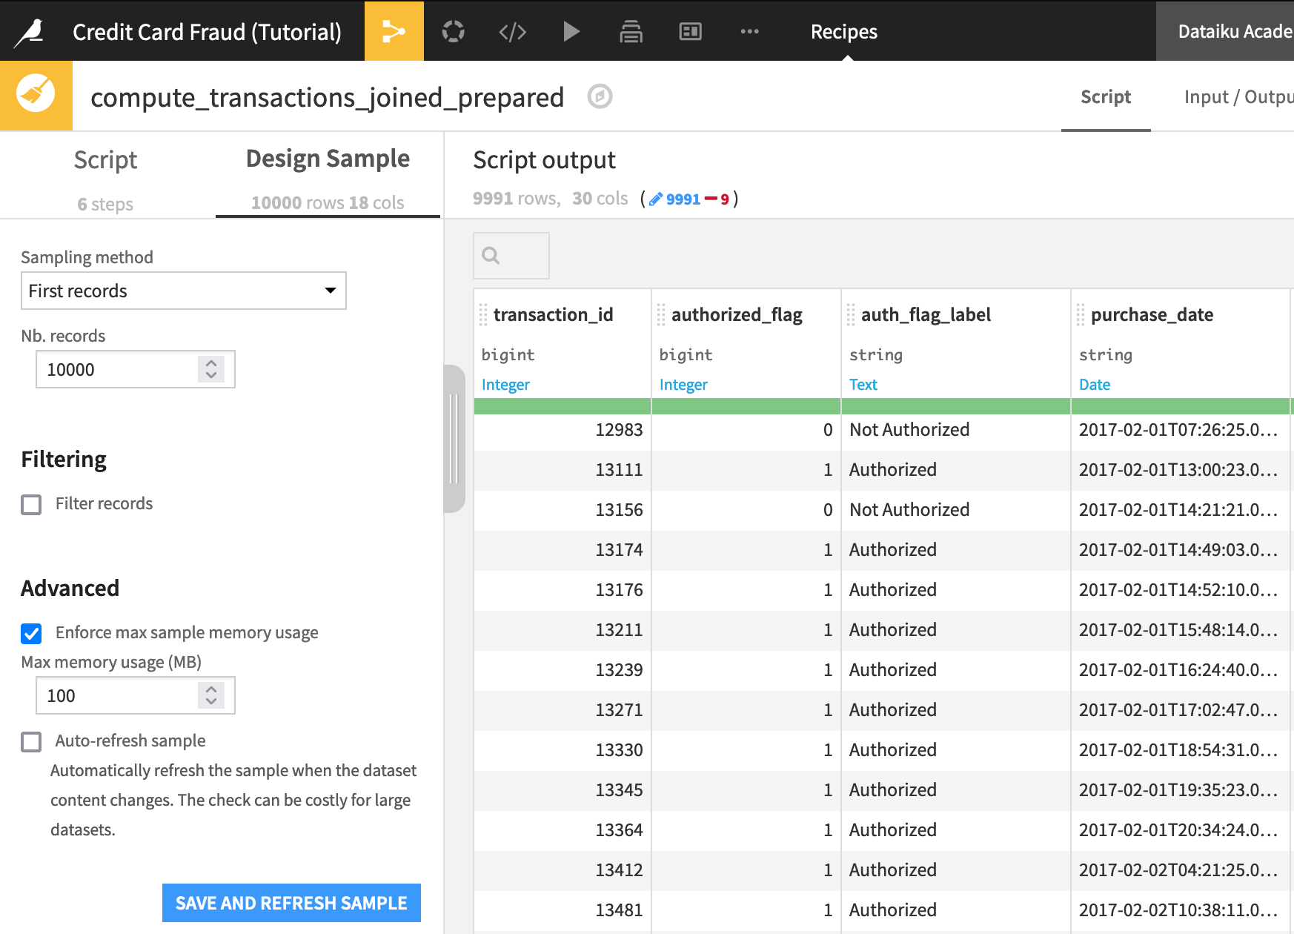Open purchase_date Date meaning dropdown
Viewport: 1294px width, 934px height.
click(x=1094, y=385)
